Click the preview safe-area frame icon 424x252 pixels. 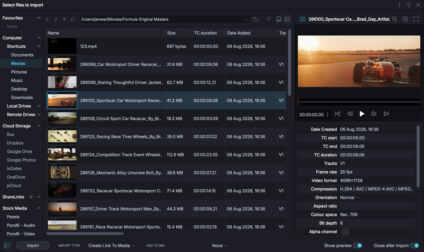coord(405,19)
